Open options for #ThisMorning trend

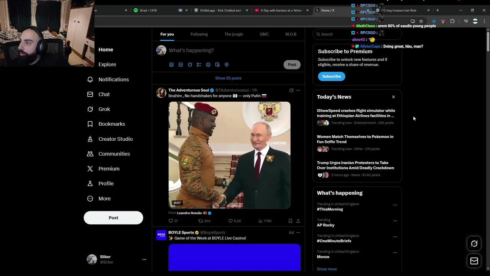(x=395, y=205)
